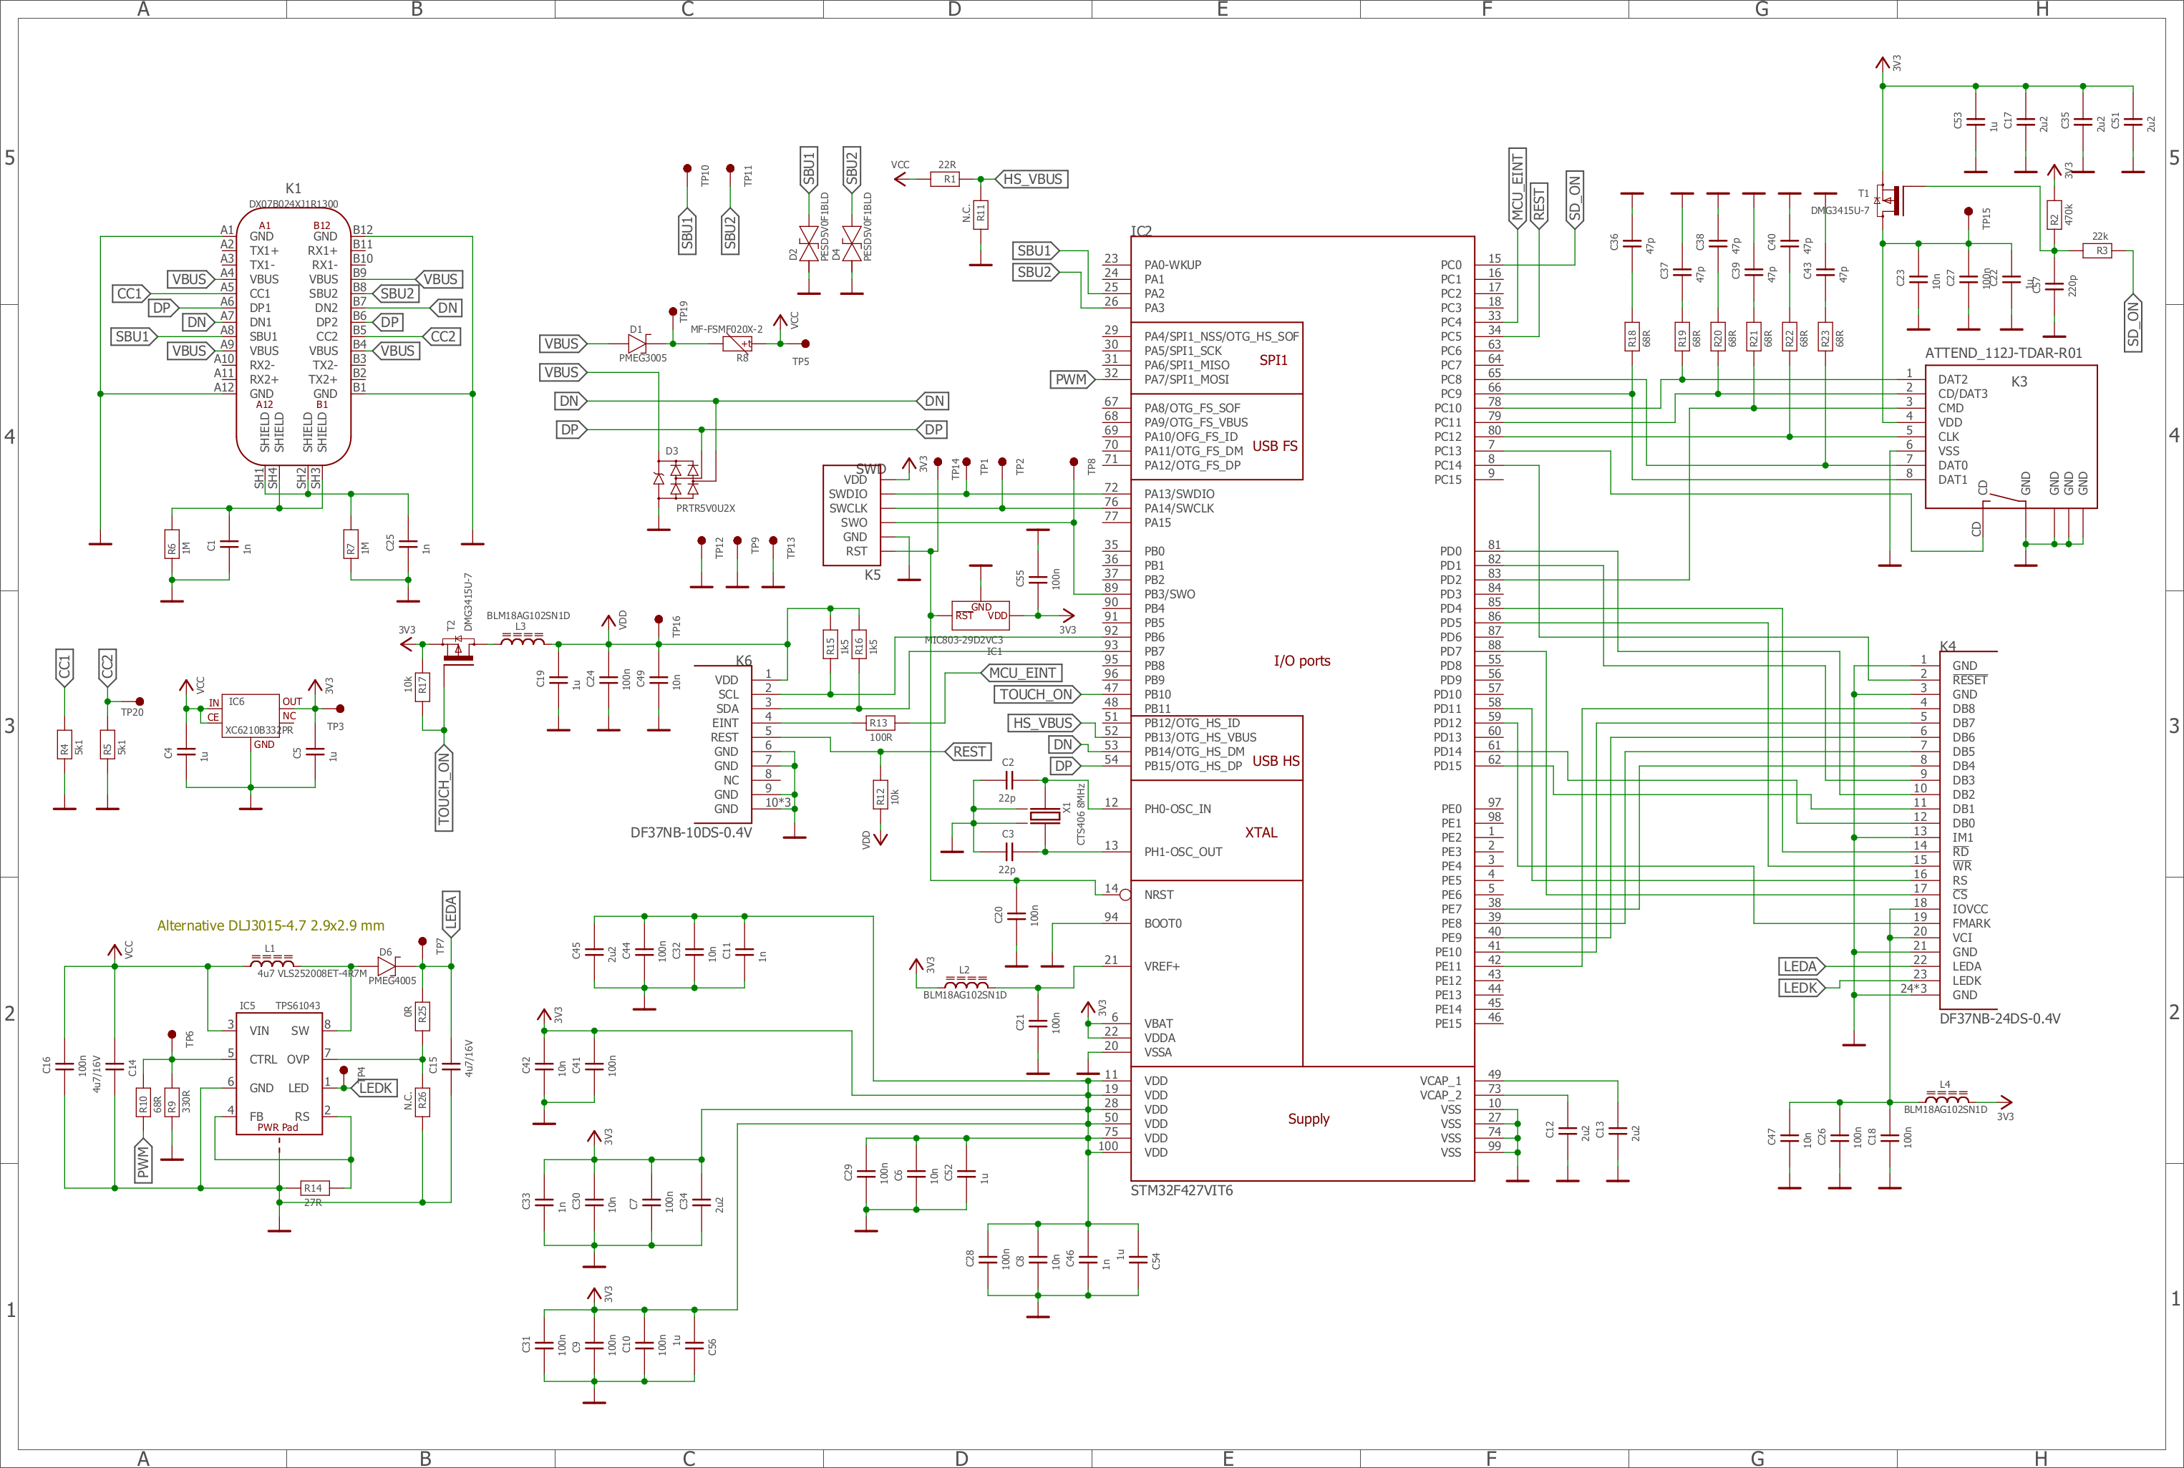
Task: Click the USB FS section label
Action: (x=1275, y=446)
